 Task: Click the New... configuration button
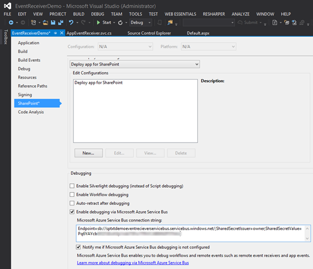88,153
